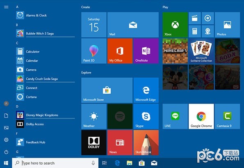Open Camera from the app list

[45, 69]
